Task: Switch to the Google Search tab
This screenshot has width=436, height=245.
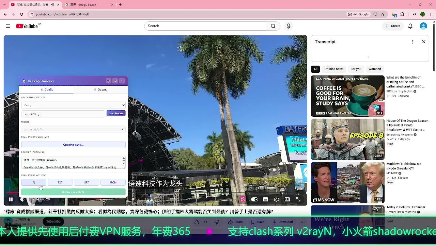Action: pyautogui.click(x=90, y=5)
